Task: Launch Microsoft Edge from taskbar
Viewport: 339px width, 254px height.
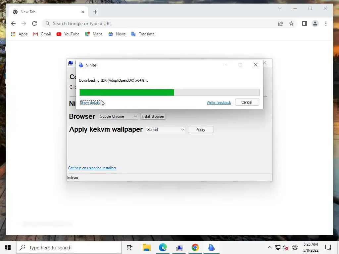Action: click(x=163, y=247)
